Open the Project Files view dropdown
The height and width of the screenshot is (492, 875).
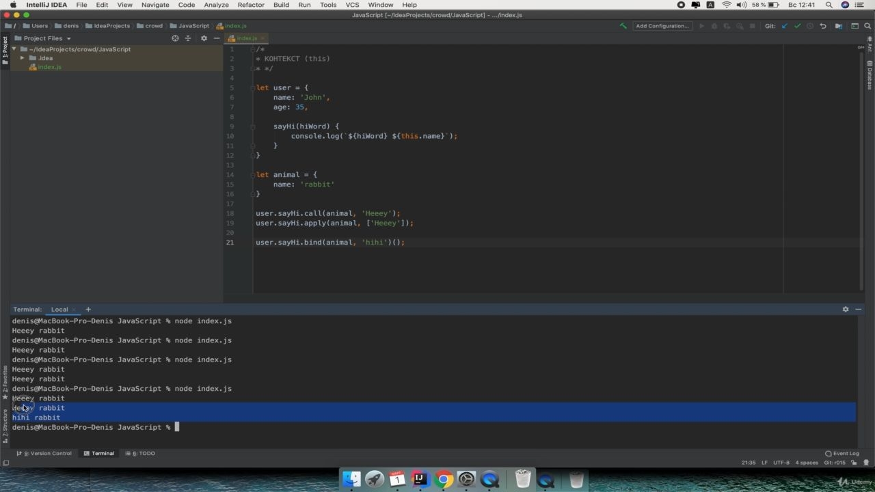point(47,38)
